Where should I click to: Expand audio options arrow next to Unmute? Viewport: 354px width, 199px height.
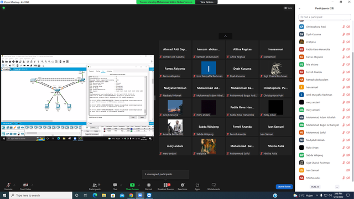(14, 185)
